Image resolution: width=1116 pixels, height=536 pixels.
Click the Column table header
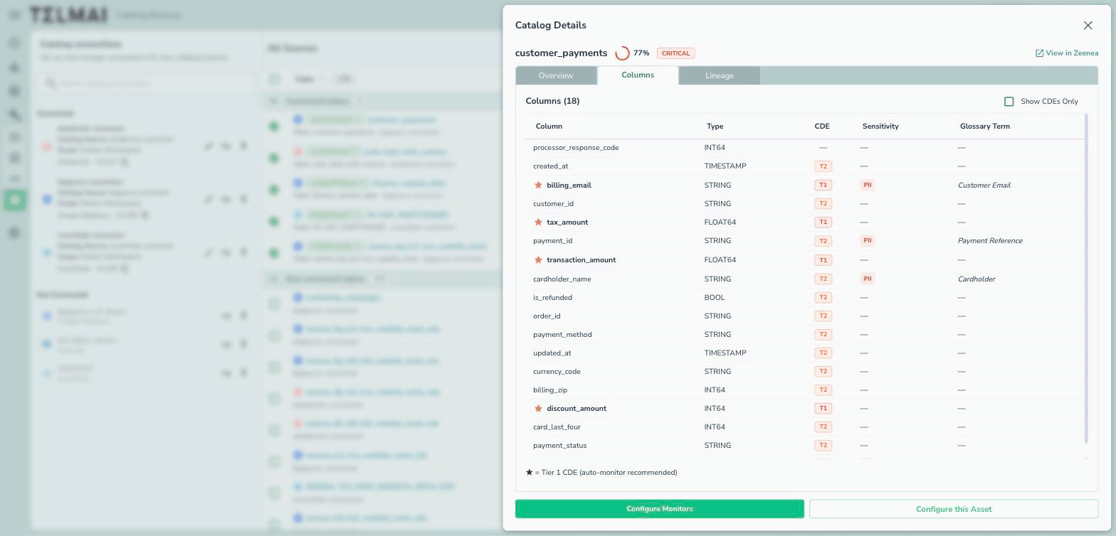(549, 127)
